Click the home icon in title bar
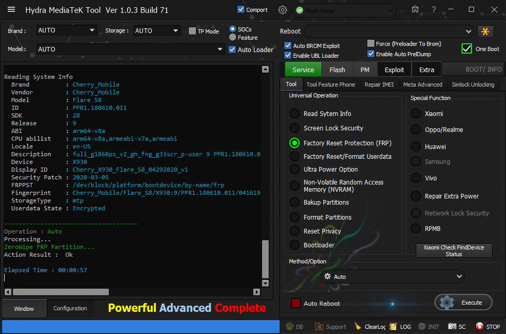 pos(415,9)
